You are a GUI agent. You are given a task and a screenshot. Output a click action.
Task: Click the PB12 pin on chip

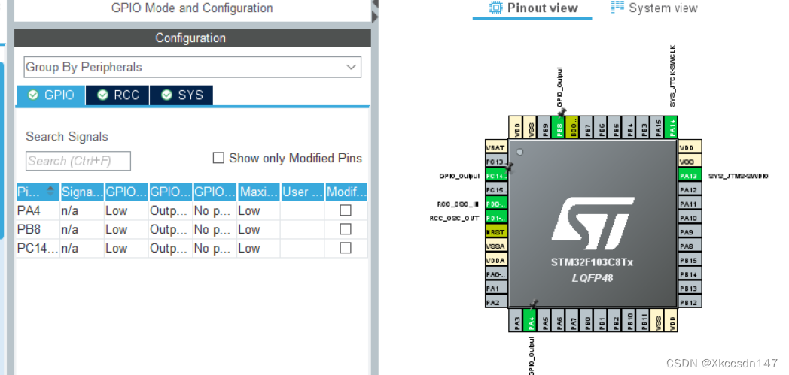coord(690,303)
